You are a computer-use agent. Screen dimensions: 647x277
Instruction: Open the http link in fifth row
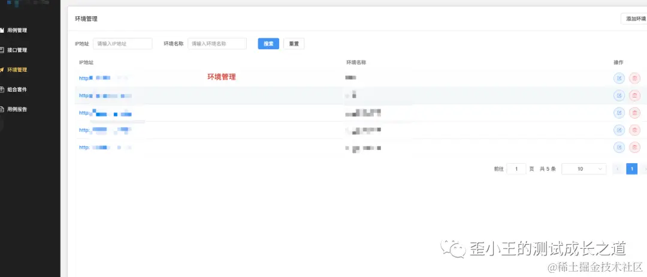point(105,147)
